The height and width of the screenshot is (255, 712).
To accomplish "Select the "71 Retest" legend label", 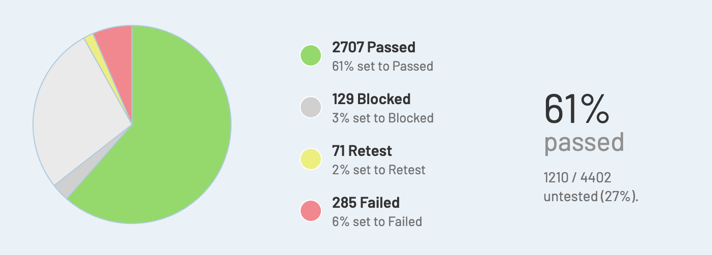I will (362, 151).
